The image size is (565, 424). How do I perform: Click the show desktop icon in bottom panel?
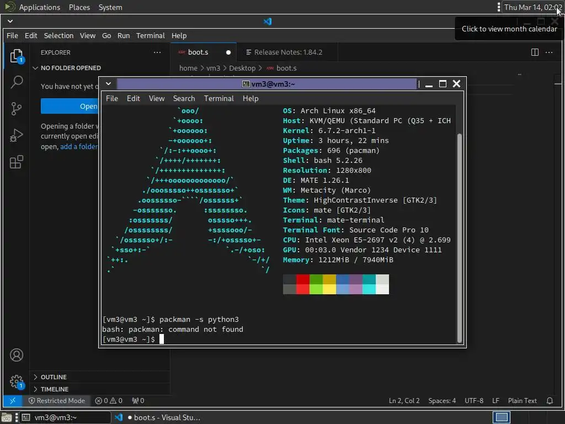(7, 417)
